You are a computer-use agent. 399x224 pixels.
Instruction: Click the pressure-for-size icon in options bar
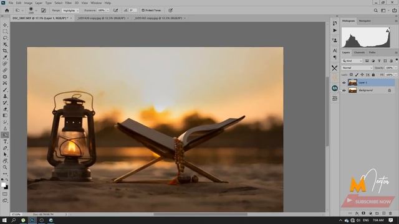coord(170,11)
